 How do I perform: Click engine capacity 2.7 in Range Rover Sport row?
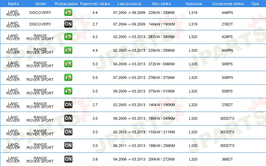95,105
